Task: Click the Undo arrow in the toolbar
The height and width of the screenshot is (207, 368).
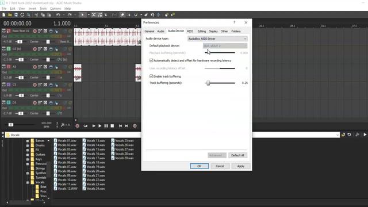Action: (x=58, y=15)
